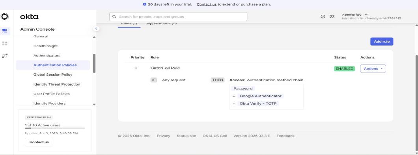The height and width of the screenshot is (155, 418).
Task: Click the IF condition label
Action: coord(153,80)
